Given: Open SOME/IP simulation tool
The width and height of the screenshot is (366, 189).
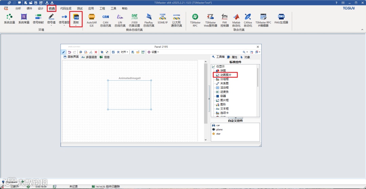Looking at the screenshot, I should pos(162,19).
